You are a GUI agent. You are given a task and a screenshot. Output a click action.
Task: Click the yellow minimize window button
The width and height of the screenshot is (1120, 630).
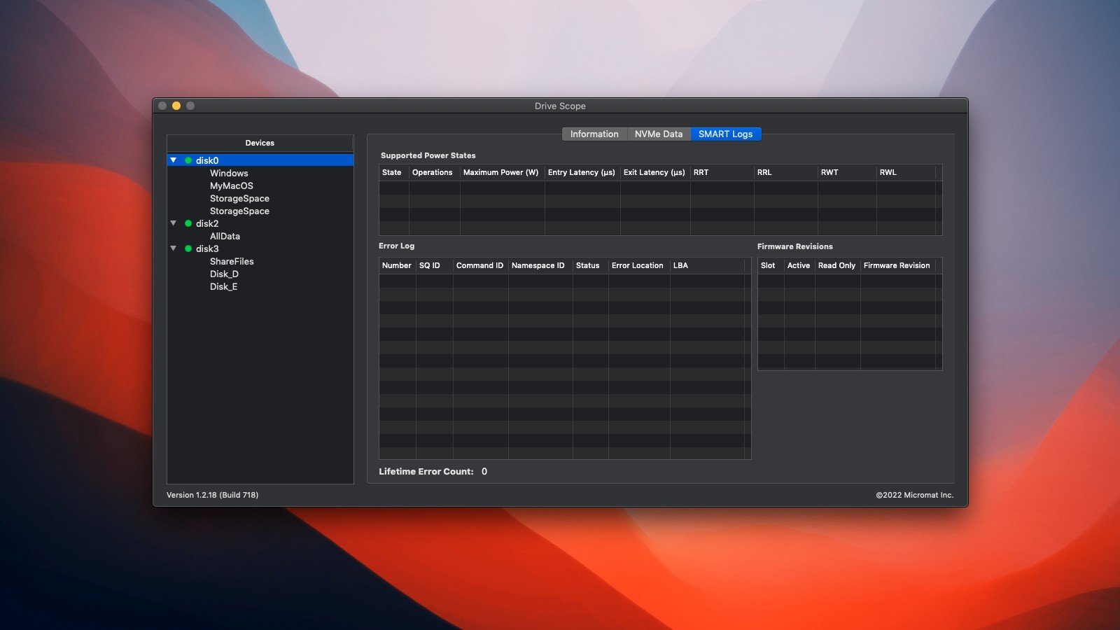(176, 106)
